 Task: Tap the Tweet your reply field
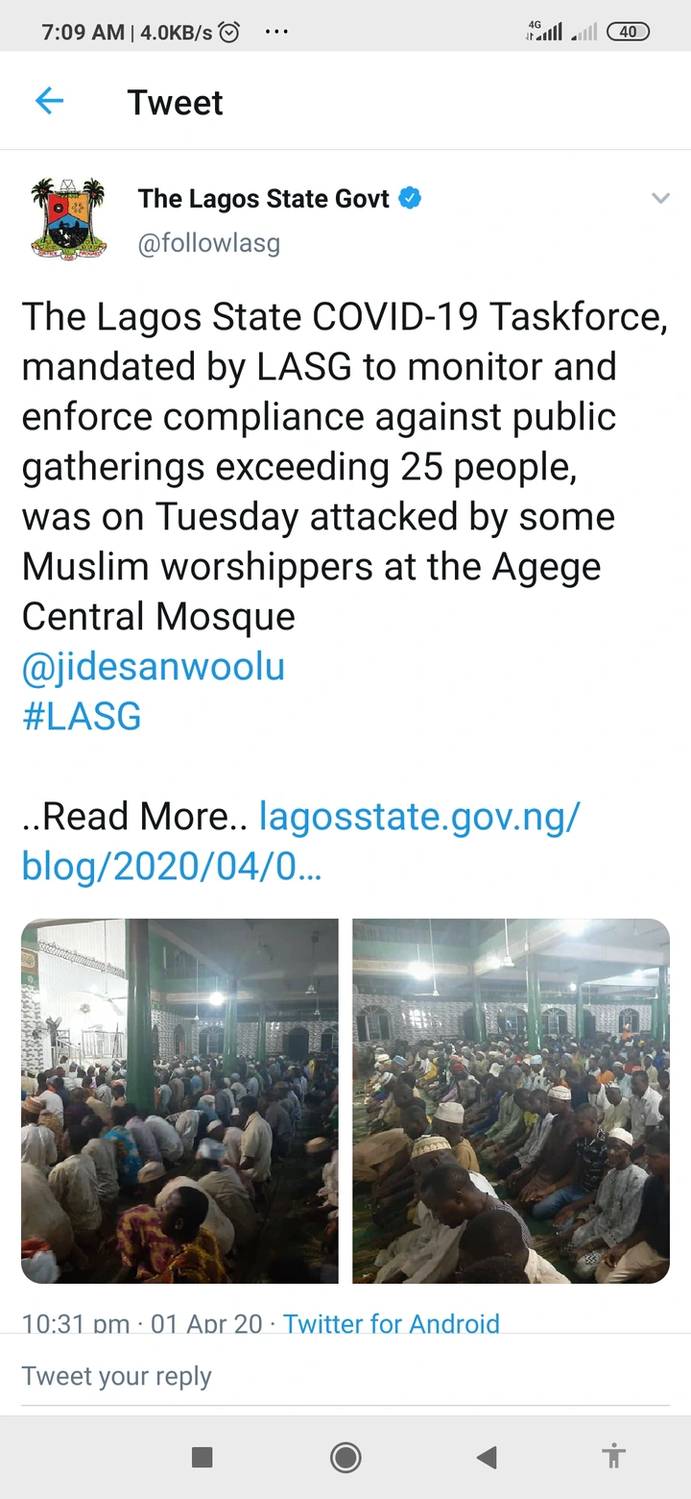coord(345,1376)
